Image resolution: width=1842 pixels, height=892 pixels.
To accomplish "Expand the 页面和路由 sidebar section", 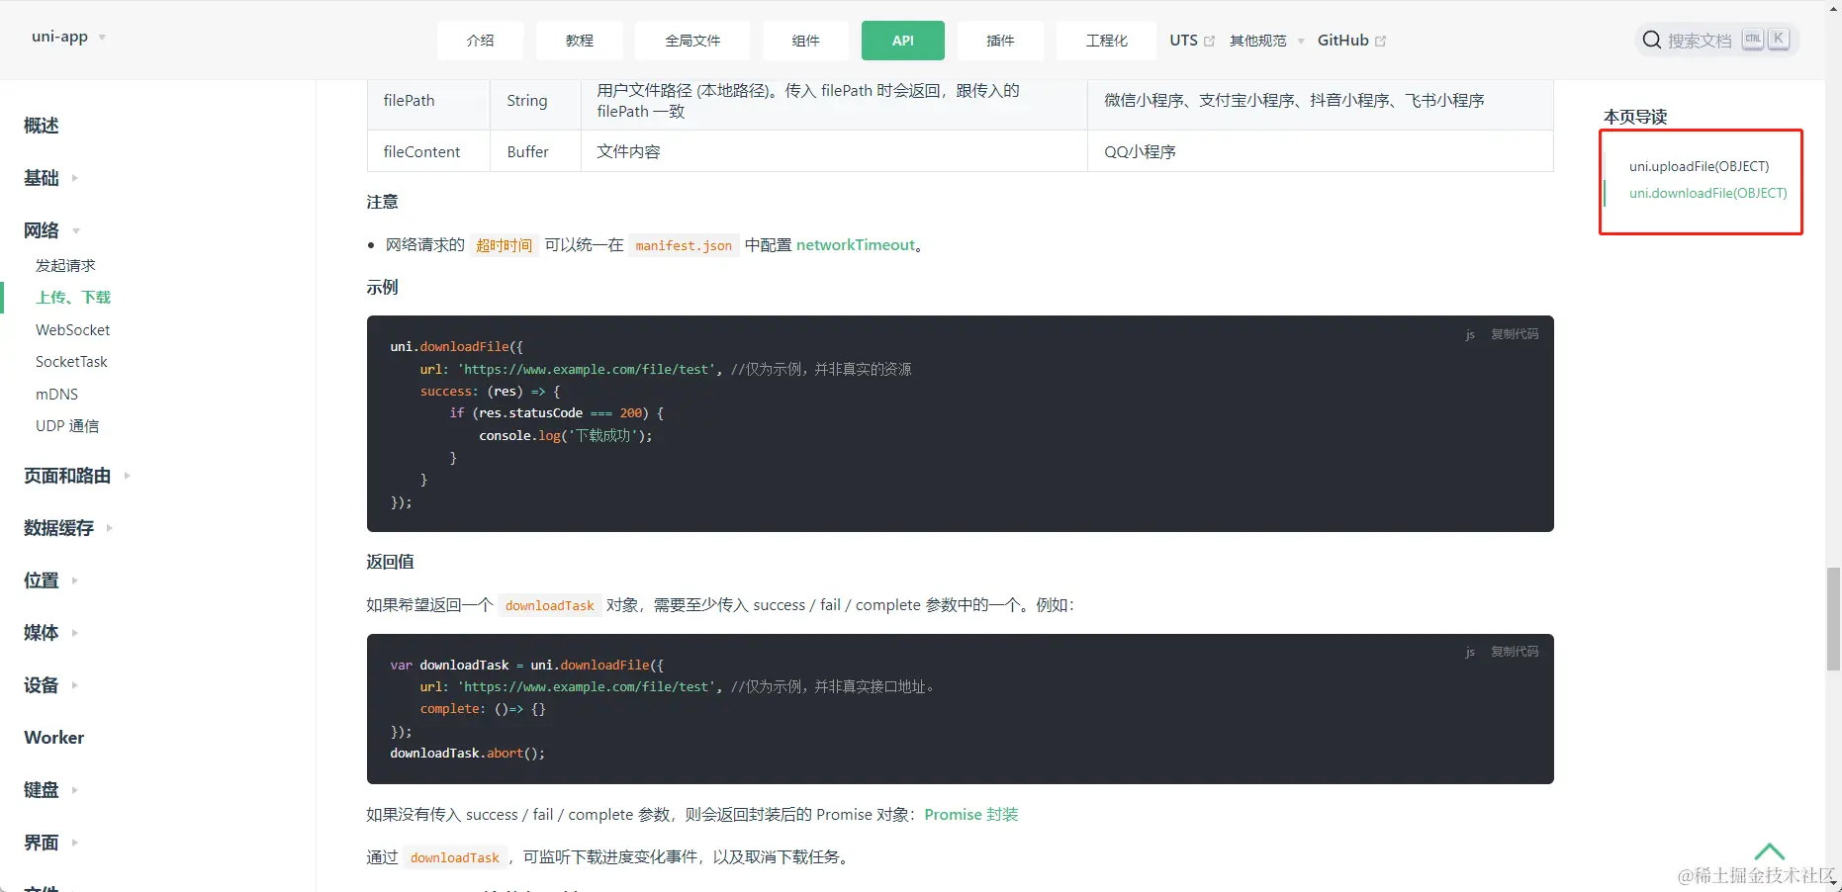I will 127,476.
